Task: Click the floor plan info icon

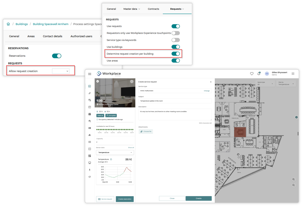Action: [296, 117]
